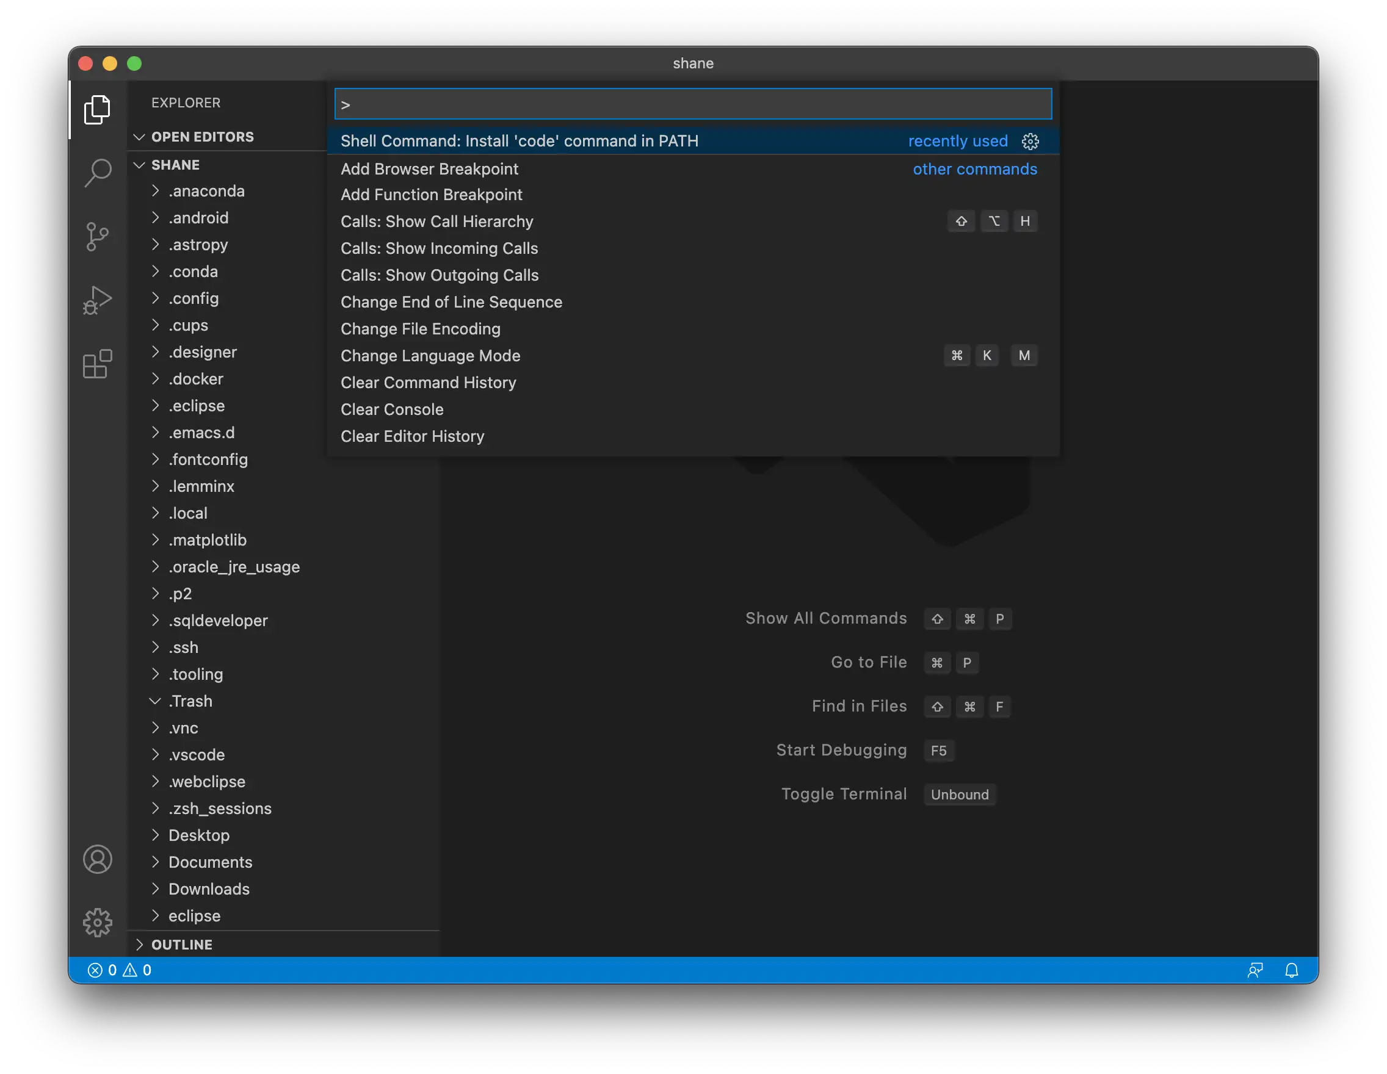Select Change Language Mode command
This screenshot has height=1074, width=1387.
[x=693, y=356]
